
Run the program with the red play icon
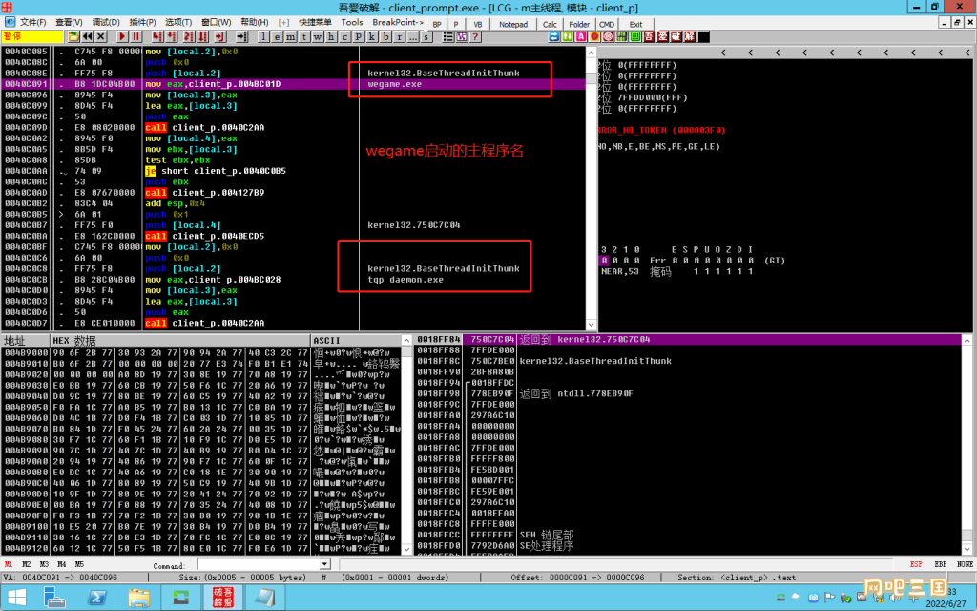click(123, 37)
